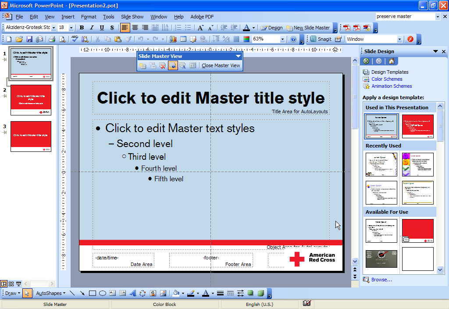Screen dimensions: 449x309
Task: Click the Paste clipboard icon
Action: click(118, 39)
